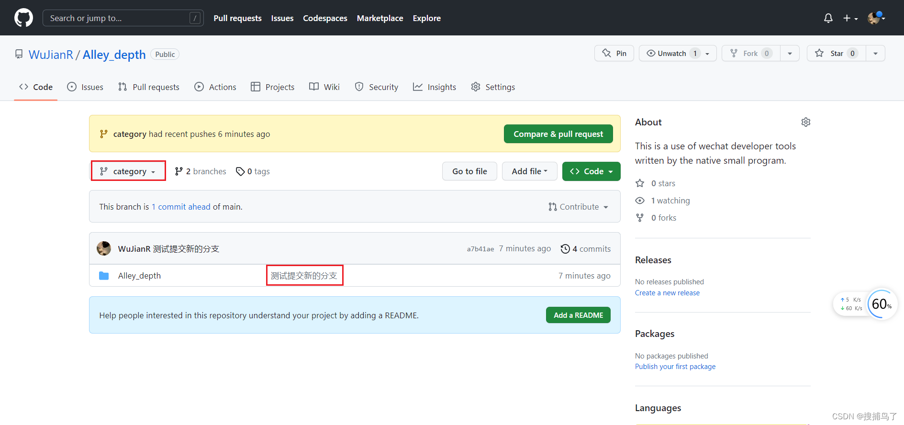
Task: Open the commit hash a7b41ae
Action: coord(480,249)
